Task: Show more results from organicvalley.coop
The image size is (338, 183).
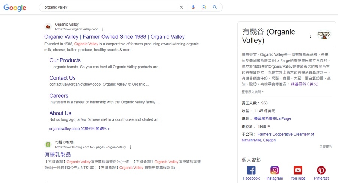Action: [79, 129]
